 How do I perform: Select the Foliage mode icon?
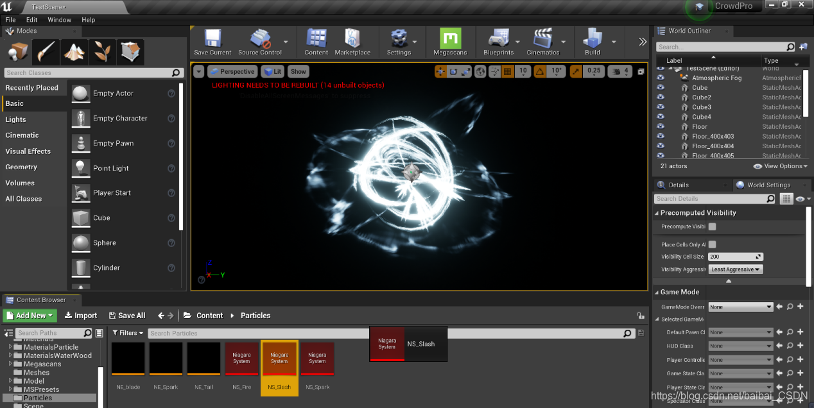coord(102,52)
